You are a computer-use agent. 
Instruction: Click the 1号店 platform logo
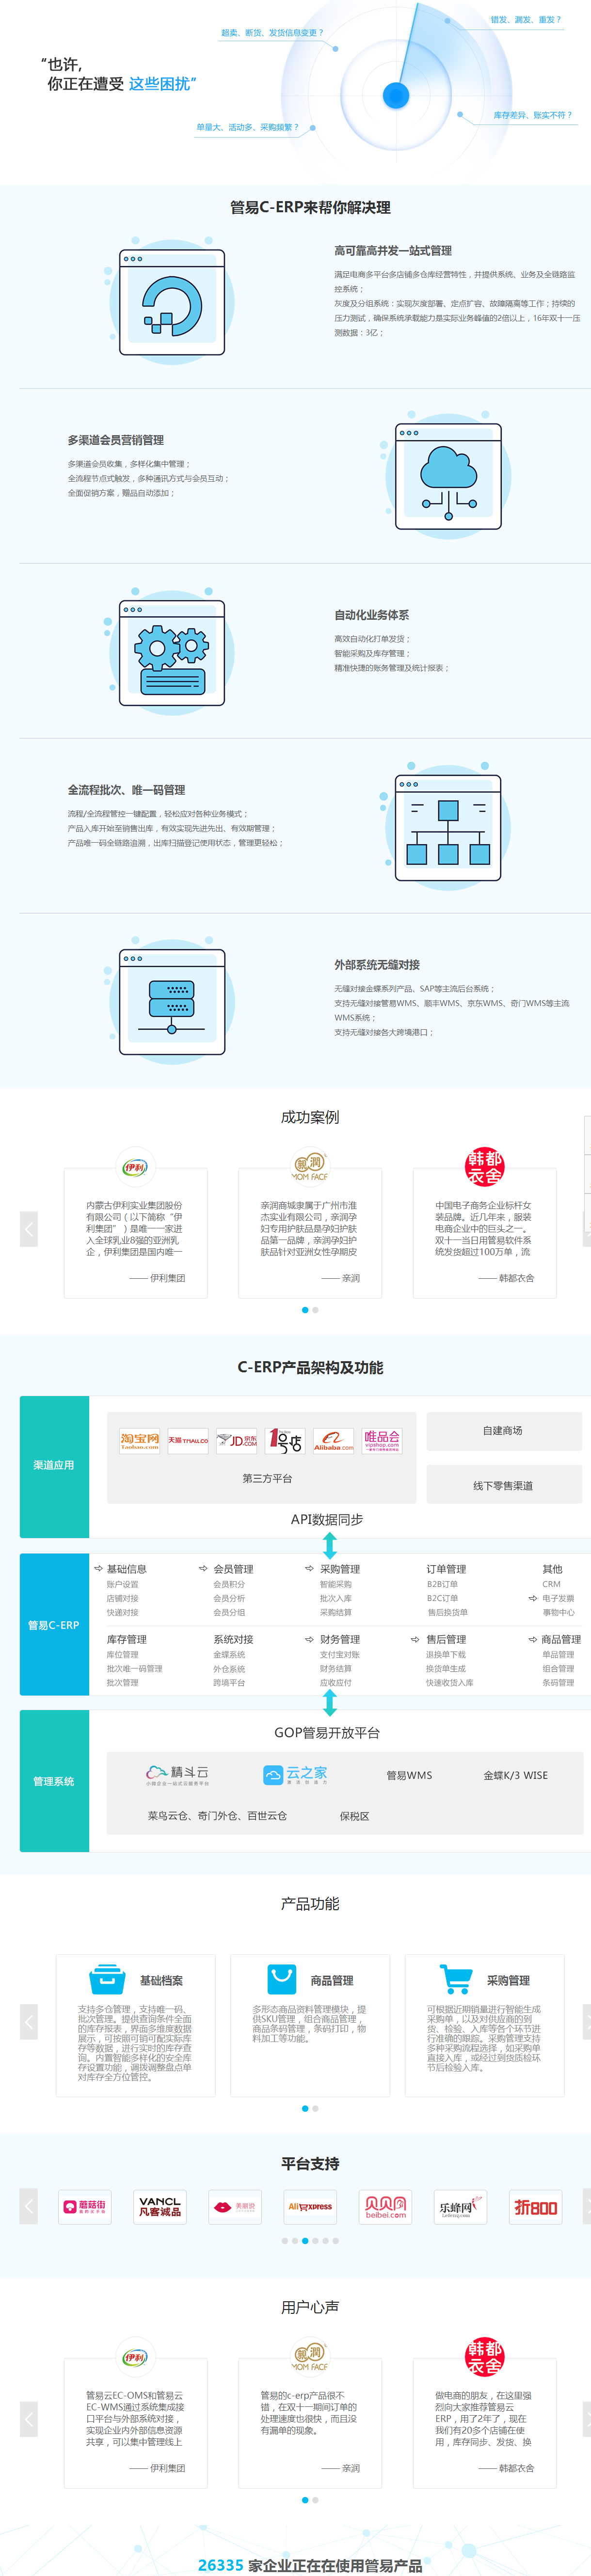click(x=285, y=1440)
